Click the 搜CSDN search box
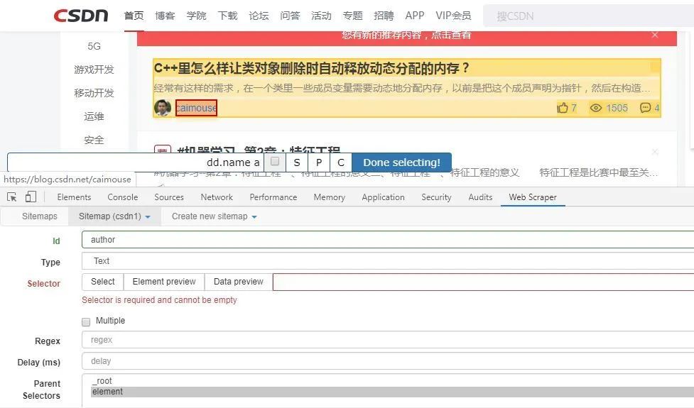This screenshot has width=694, height=408. [x=589, y=16]
